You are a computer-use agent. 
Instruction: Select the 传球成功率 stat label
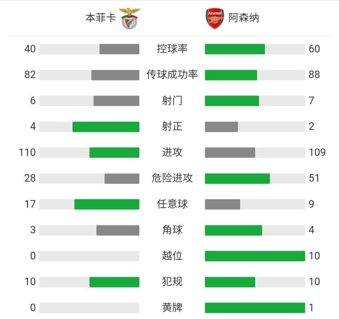tap(172, 75)
